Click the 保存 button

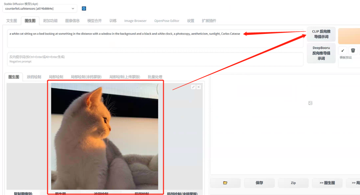click(x=259, y=183)
